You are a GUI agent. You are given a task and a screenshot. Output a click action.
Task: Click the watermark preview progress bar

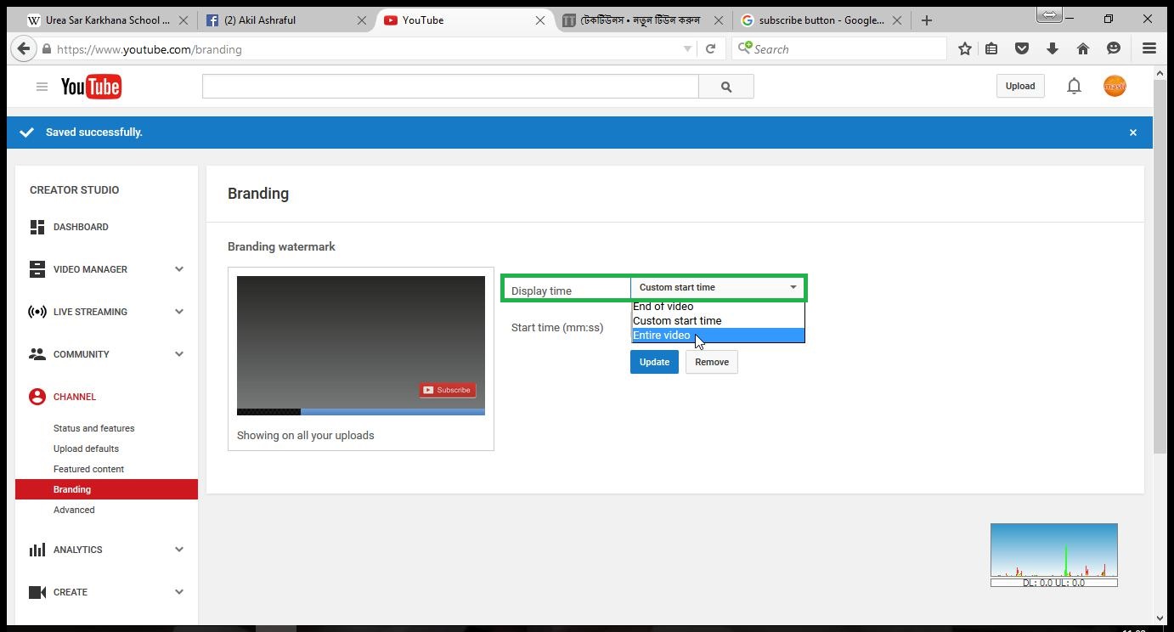click(361, 412)
